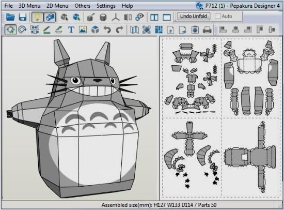Viewport: 284px width, 210px height.
Task: Enable the Auto checkbox
Action: click(217, 16)
